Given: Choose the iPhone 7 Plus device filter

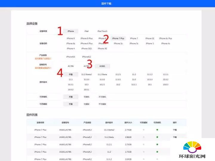Looking at the screenshot, I should tap(118, 38).
